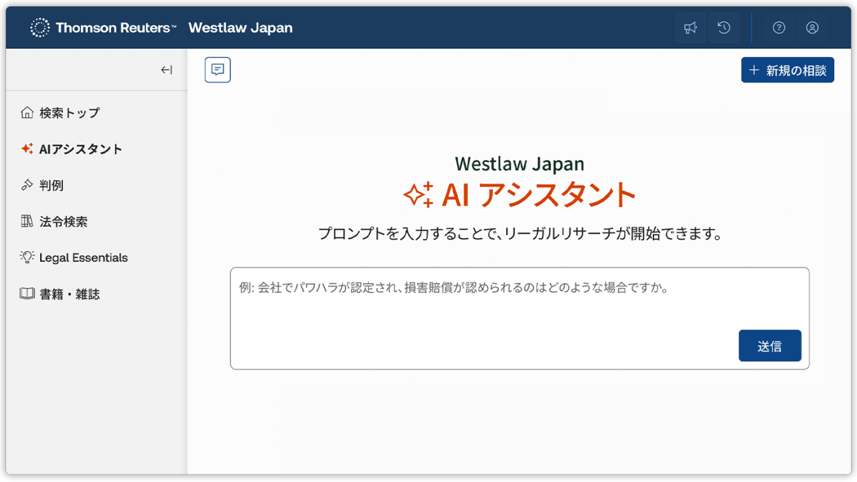Start a new consultation with 新規の相談
Screen dimensions: 857x482
click(x=787, y=70)
